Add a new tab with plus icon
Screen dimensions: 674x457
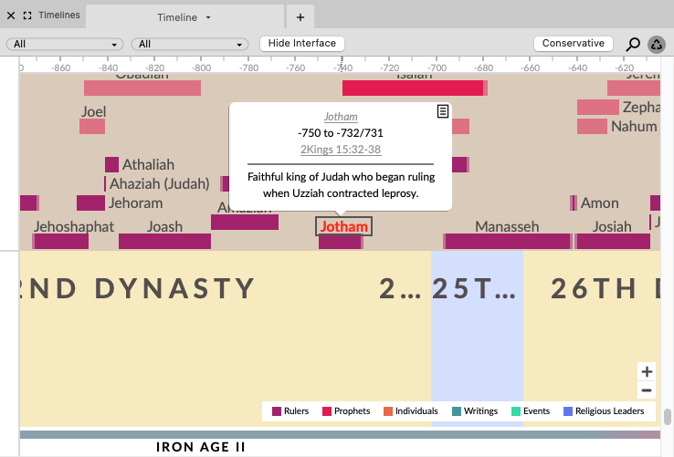point(300,17)
